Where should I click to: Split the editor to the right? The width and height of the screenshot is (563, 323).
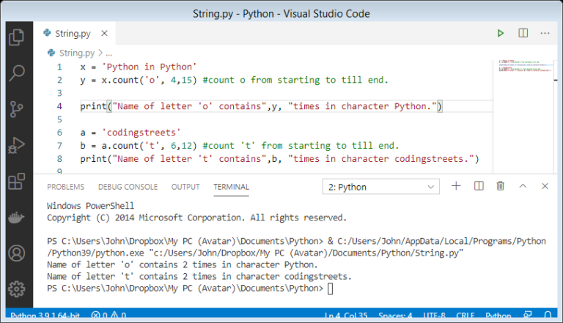click(x=523, y=33)
